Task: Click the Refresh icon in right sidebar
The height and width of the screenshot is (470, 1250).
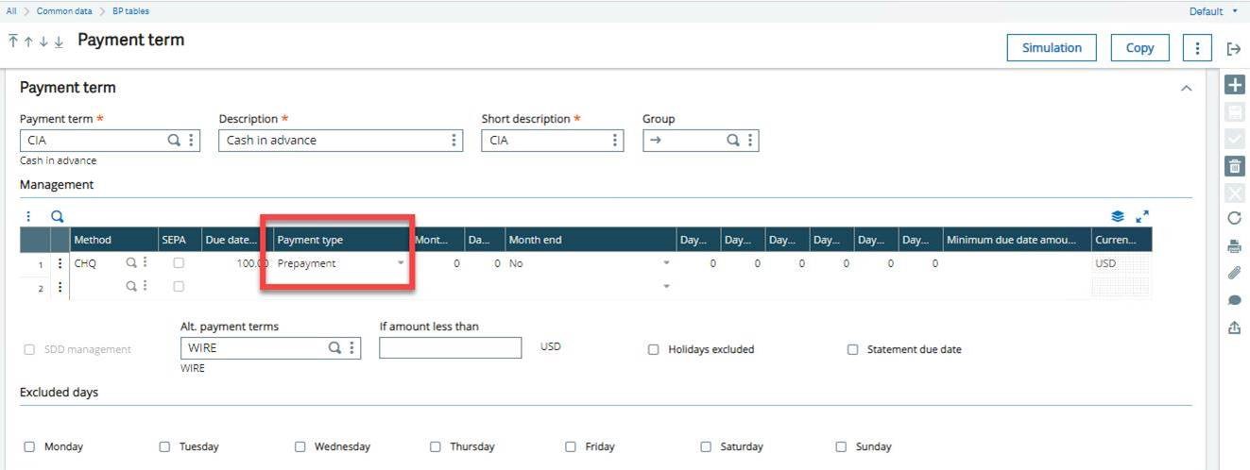Action: point(1234,219)
